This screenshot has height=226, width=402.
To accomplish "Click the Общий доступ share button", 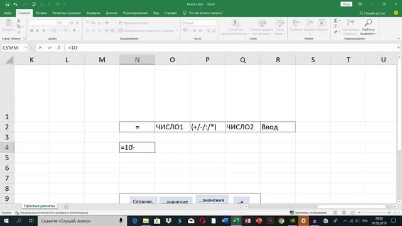I will click(x=372, y=13).
